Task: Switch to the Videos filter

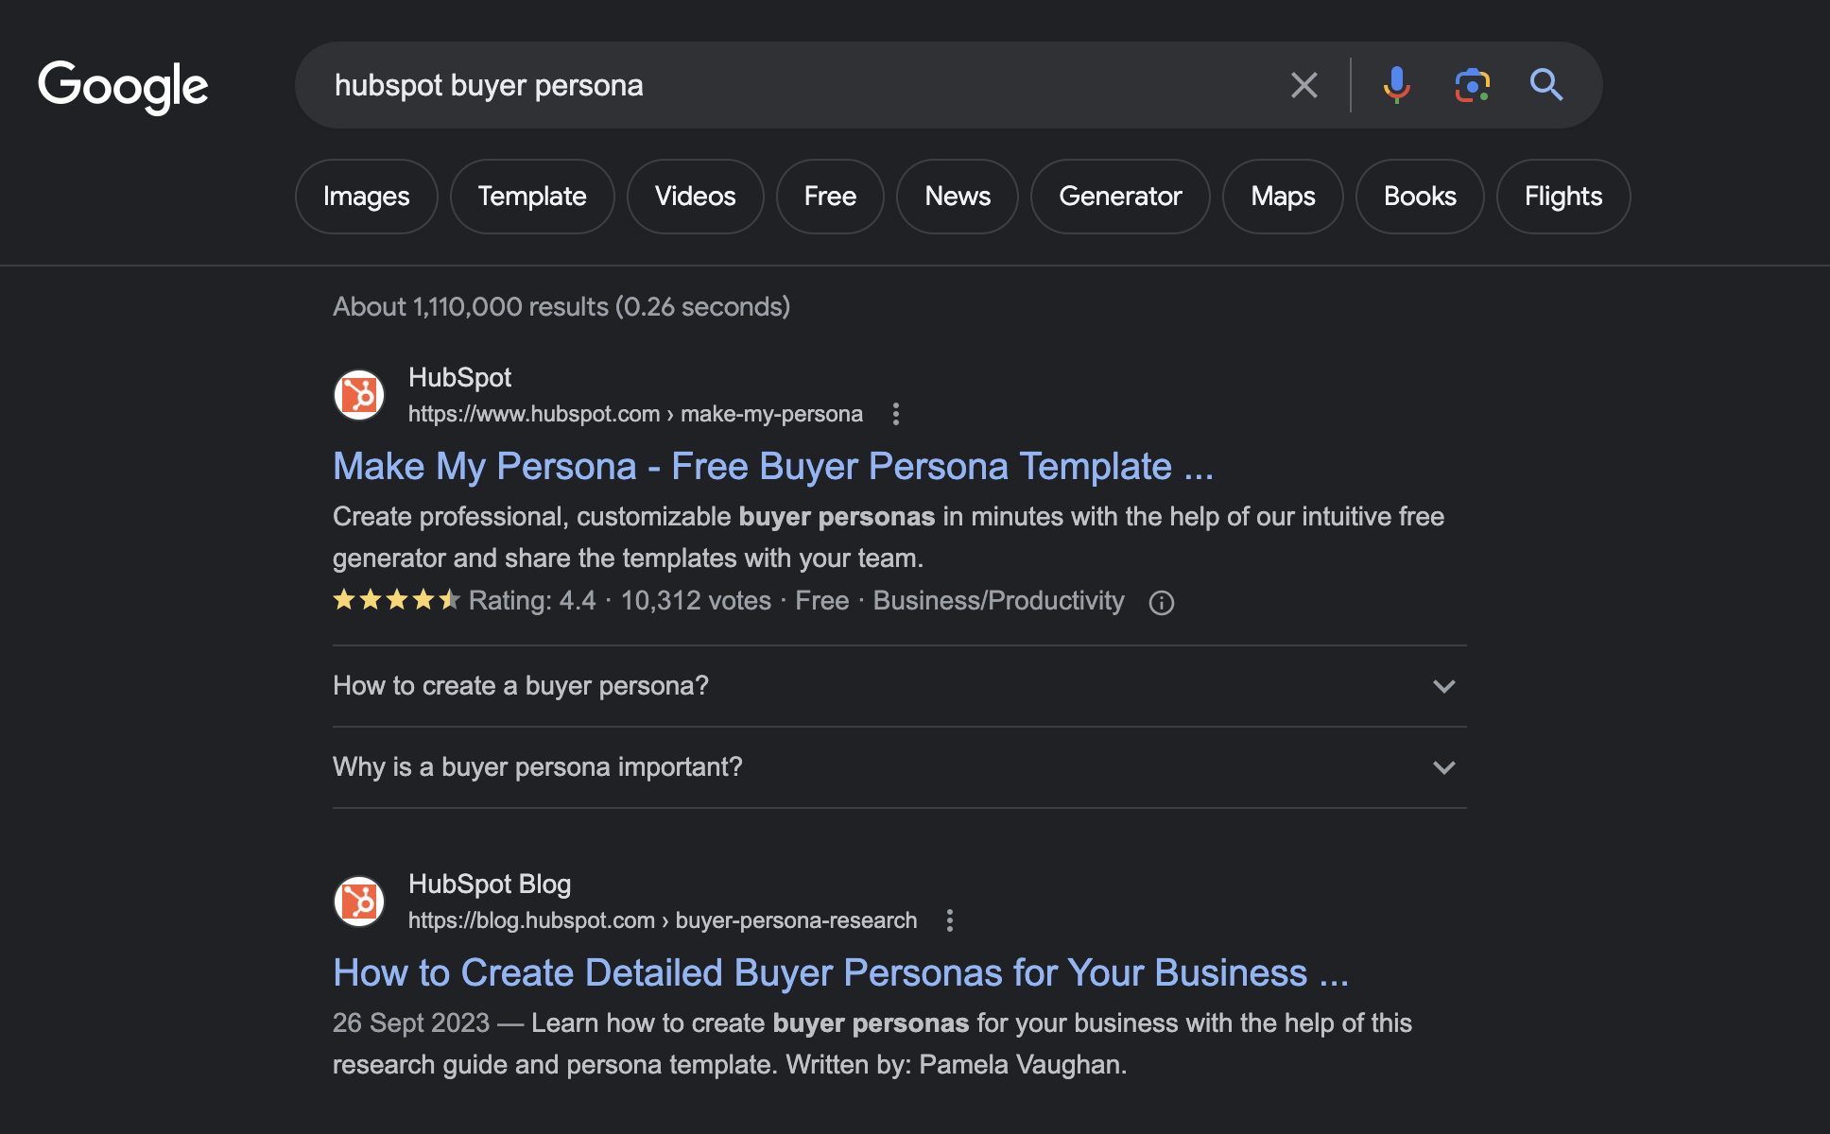Action: point(695,197)
